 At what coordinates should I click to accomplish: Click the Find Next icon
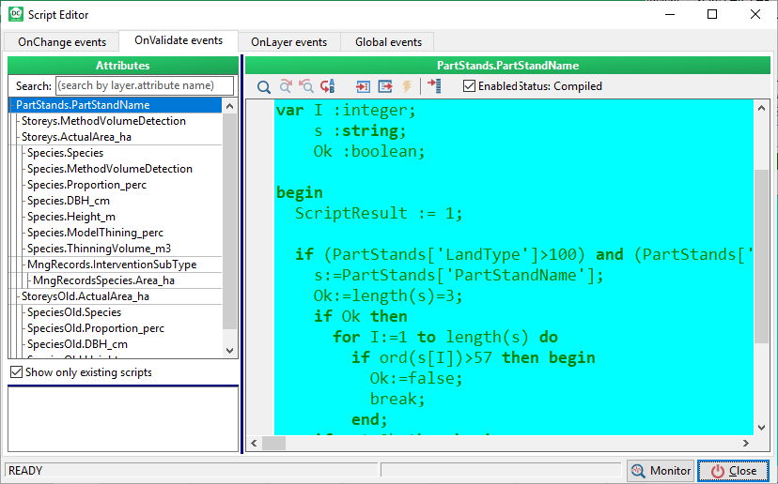[x=286, y=86]
